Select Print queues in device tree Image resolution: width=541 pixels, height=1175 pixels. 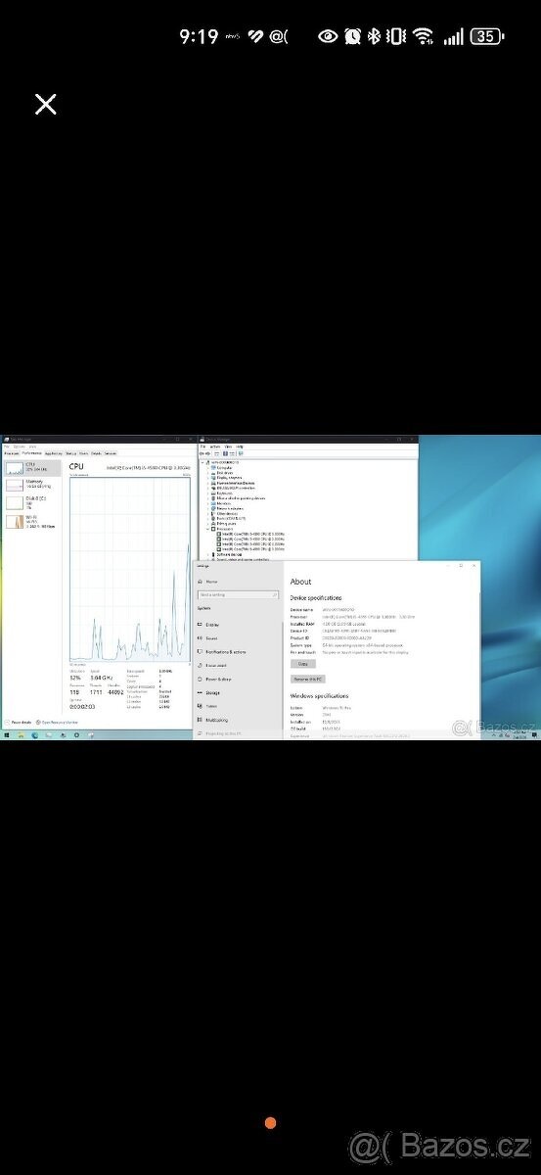point(226,524)
